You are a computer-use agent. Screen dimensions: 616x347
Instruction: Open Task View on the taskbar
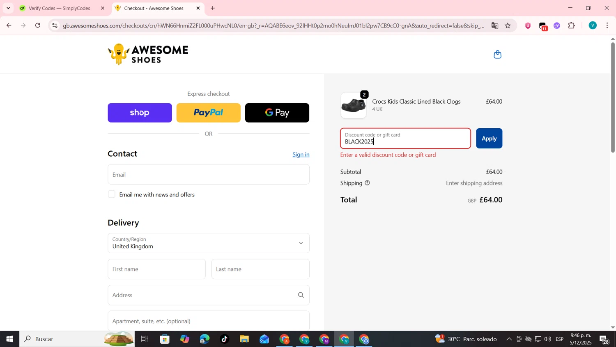coord(145,339)
